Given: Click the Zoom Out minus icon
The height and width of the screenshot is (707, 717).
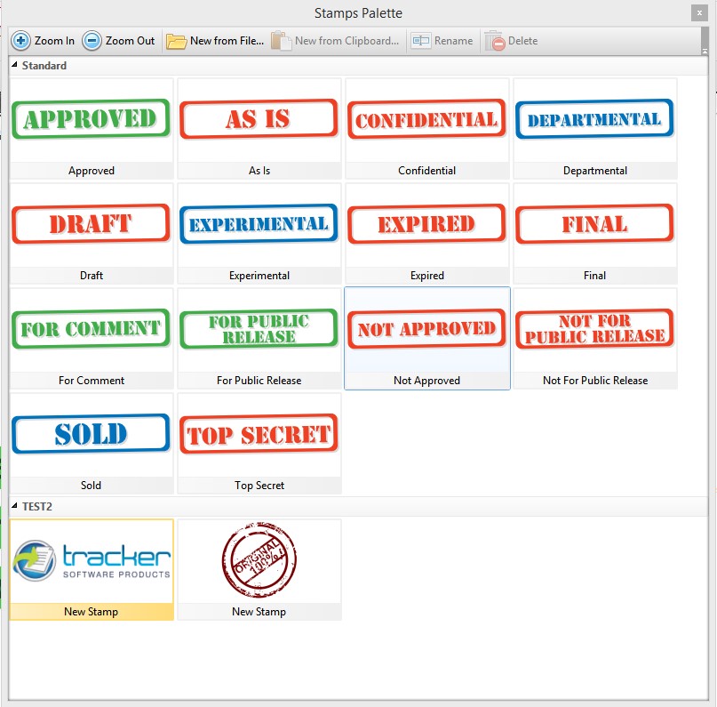Looking at the screenshot, I should pyautogui.click(x=92, y=41).
